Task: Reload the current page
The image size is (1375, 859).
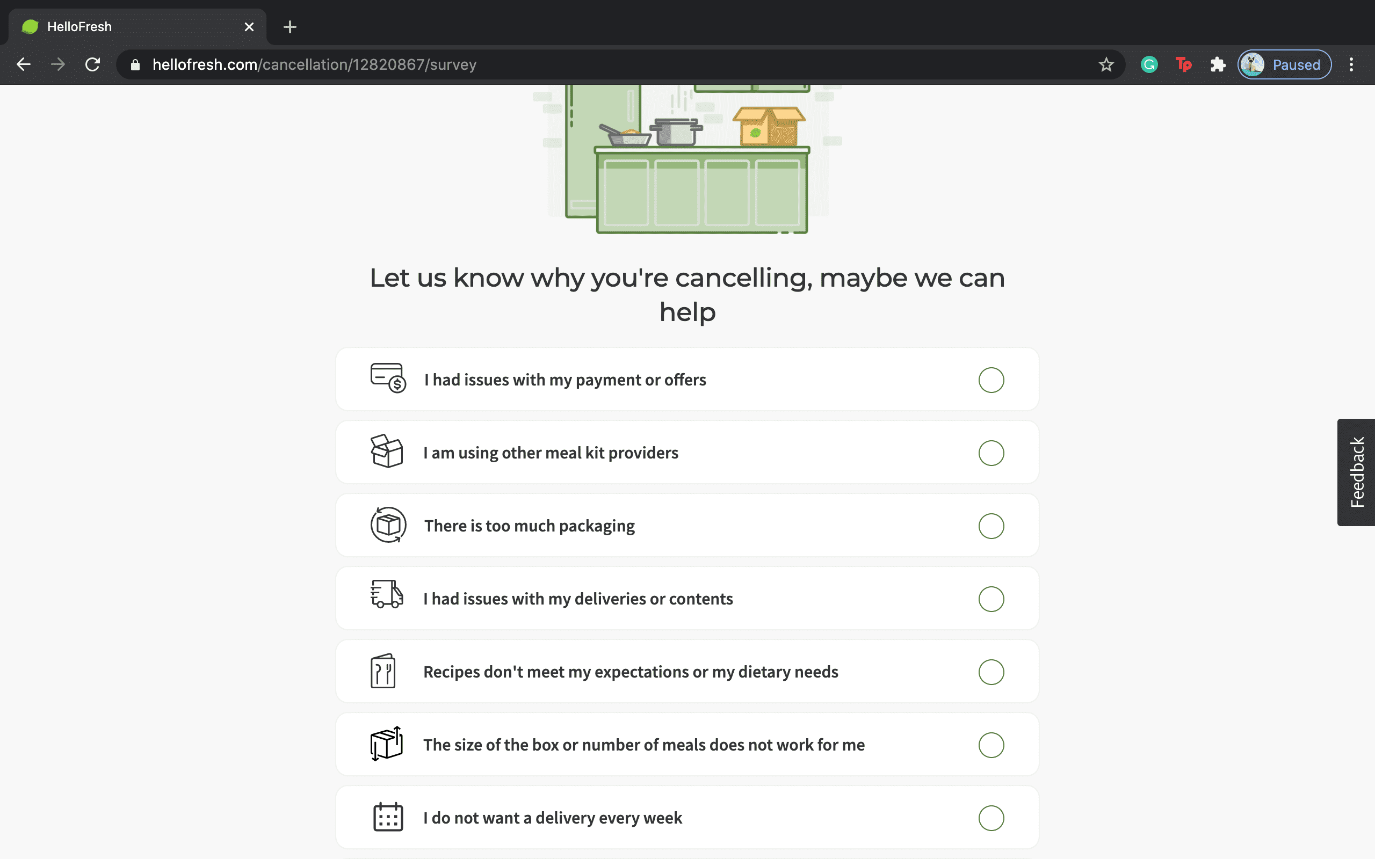Action: [93, 64]
